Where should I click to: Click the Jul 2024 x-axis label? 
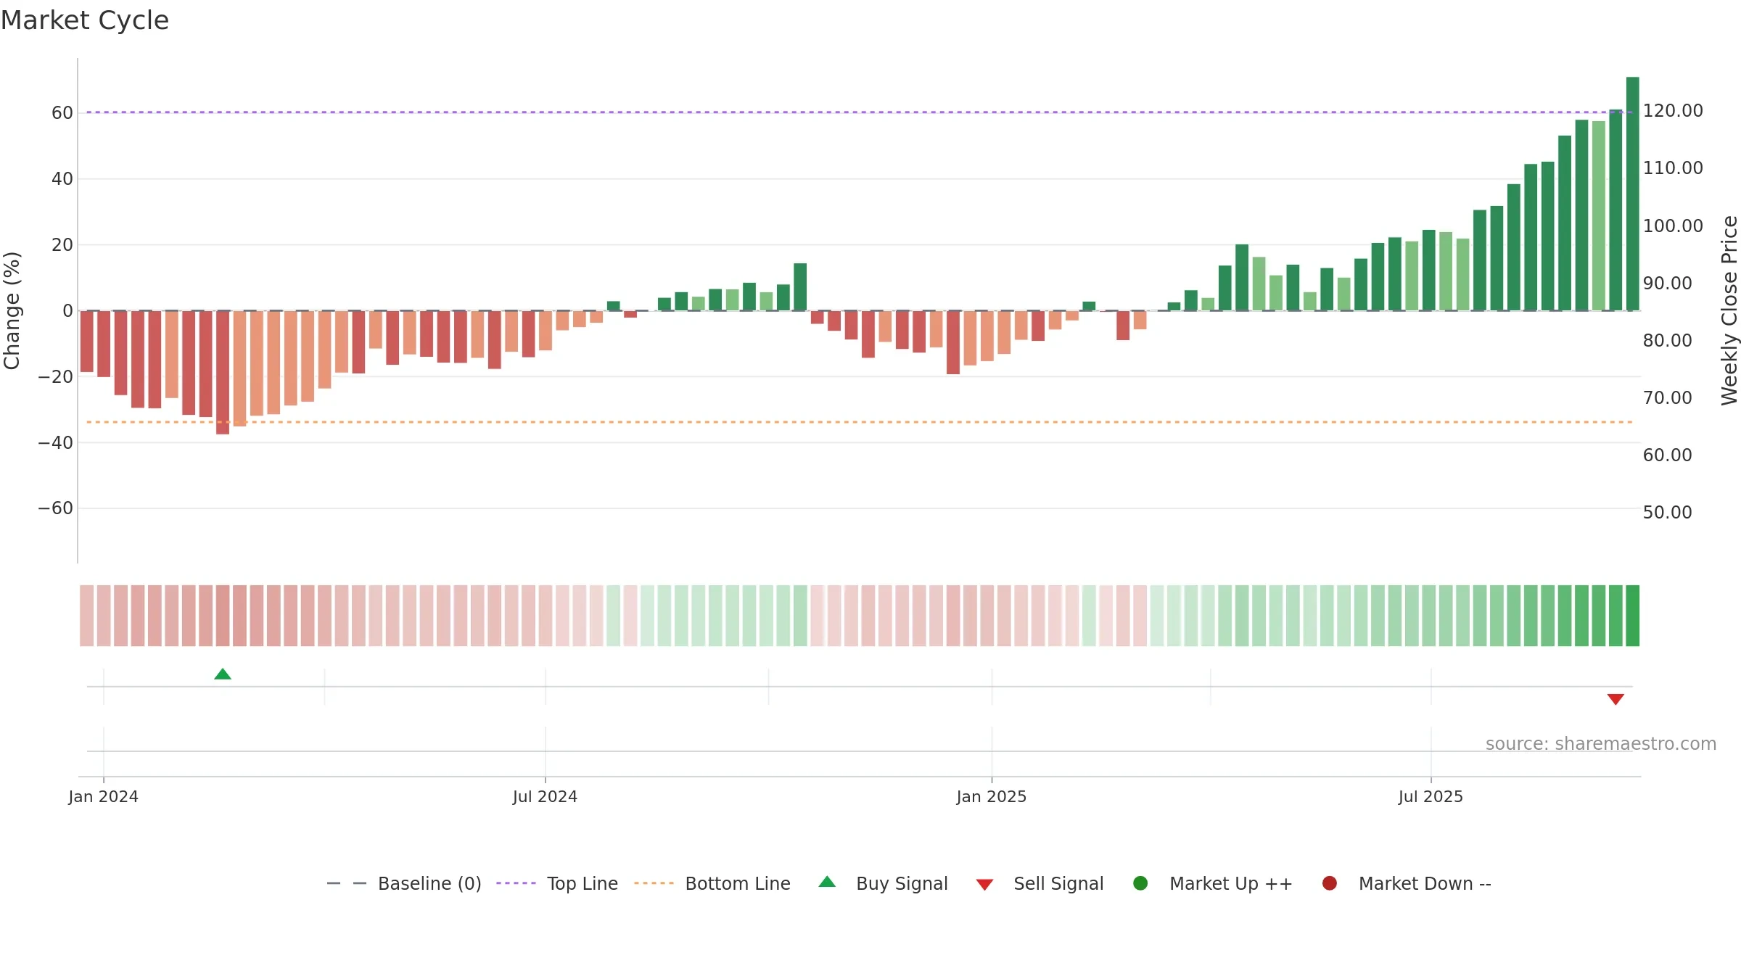pos(545,797)
